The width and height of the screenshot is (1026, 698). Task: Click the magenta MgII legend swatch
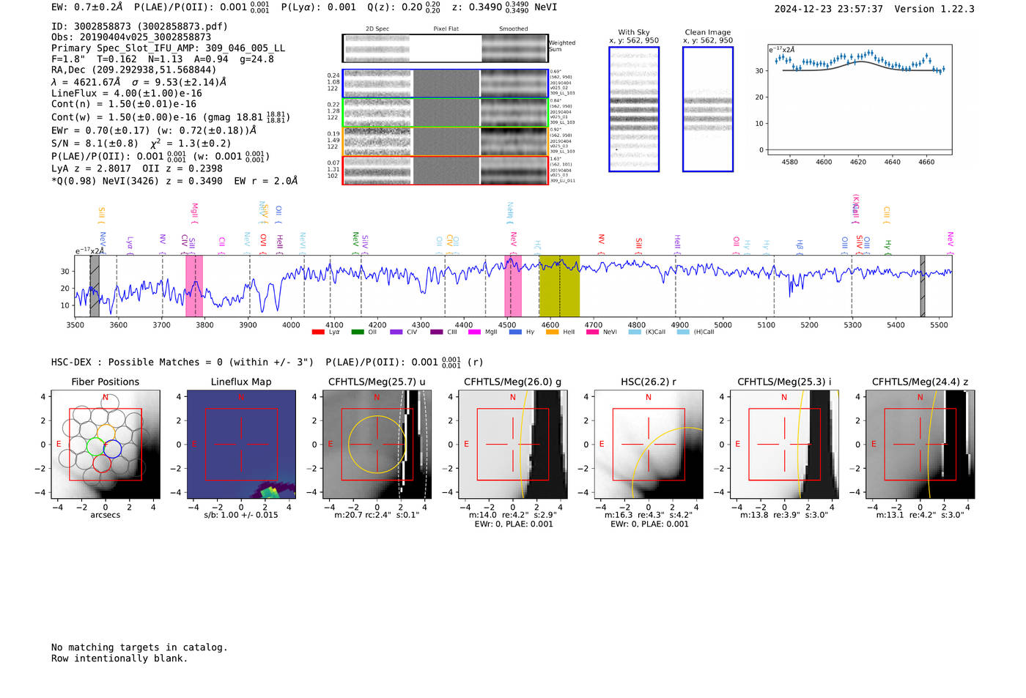pos(475,332)
